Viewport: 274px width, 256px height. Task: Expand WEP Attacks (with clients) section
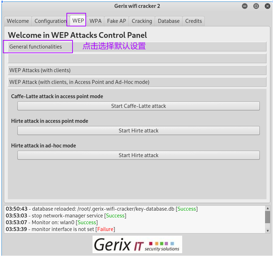(x=137, y=70)
